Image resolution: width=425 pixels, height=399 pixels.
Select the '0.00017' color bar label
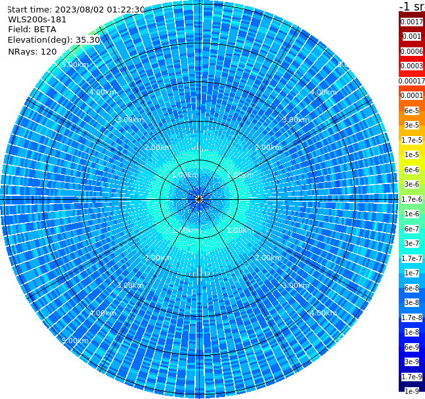(412, 81)
